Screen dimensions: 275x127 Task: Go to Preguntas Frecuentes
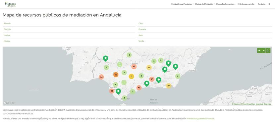click(x=225, y=4)
